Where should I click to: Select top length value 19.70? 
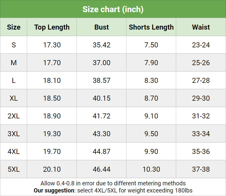[52, 151]
